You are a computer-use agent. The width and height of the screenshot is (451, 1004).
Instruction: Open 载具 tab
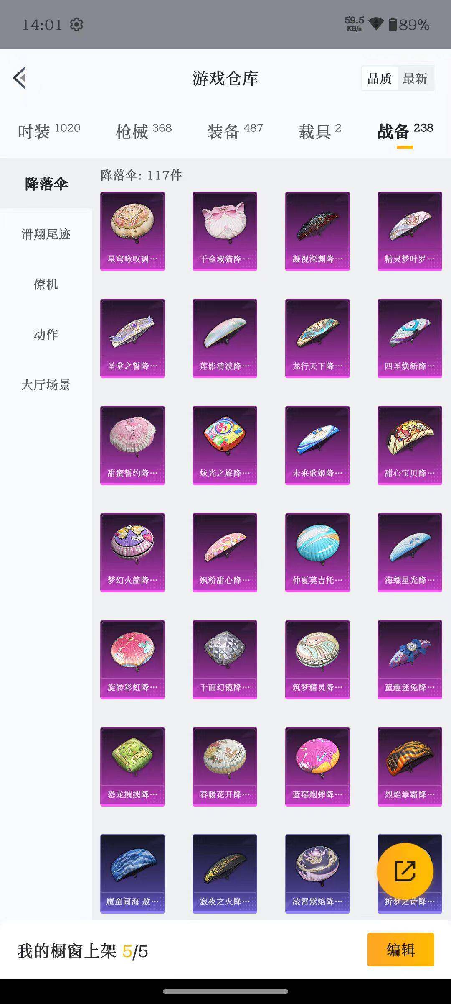coord(320,131)
